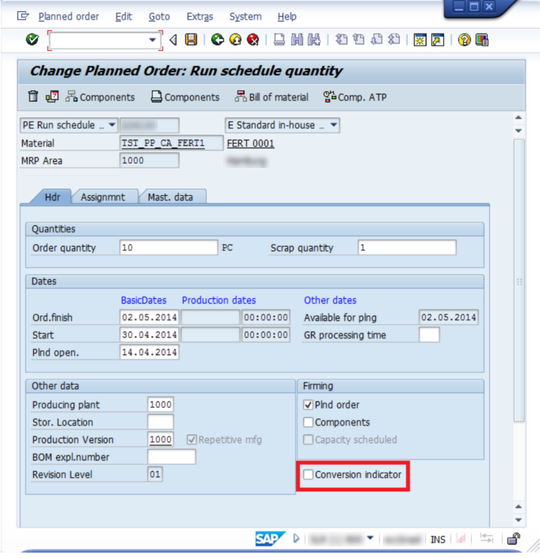Click the Bill of material button
This screenshot has width=540, height=558.
(x=271, y=97)
